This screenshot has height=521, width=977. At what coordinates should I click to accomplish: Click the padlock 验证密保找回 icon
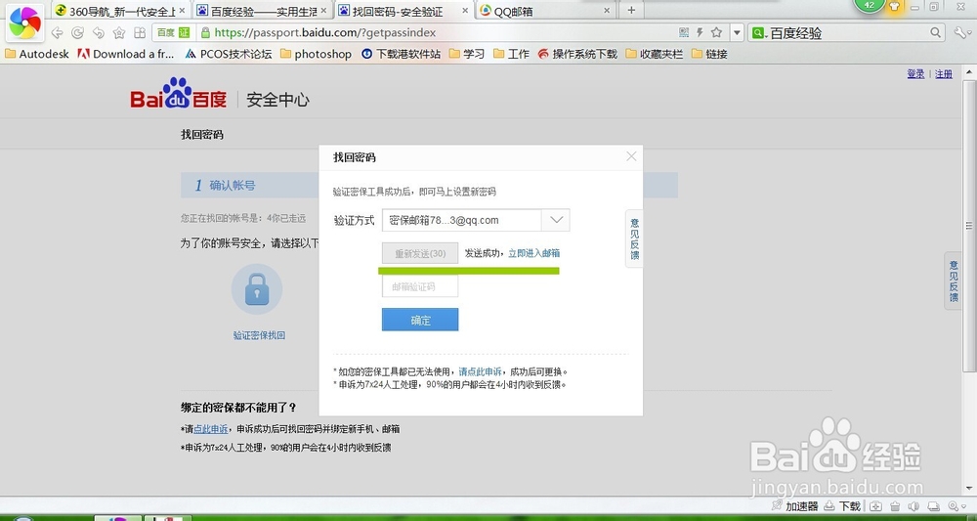click(257, 289)
